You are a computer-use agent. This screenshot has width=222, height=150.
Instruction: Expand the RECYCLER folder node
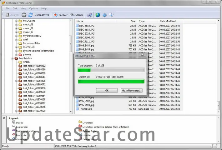[x=17, y=47]
